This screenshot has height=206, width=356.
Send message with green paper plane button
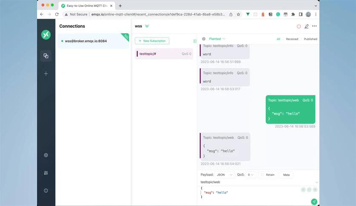pos(314,201)
